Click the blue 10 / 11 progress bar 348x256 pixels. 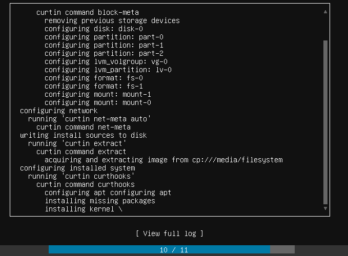click(x=159, y=249)
